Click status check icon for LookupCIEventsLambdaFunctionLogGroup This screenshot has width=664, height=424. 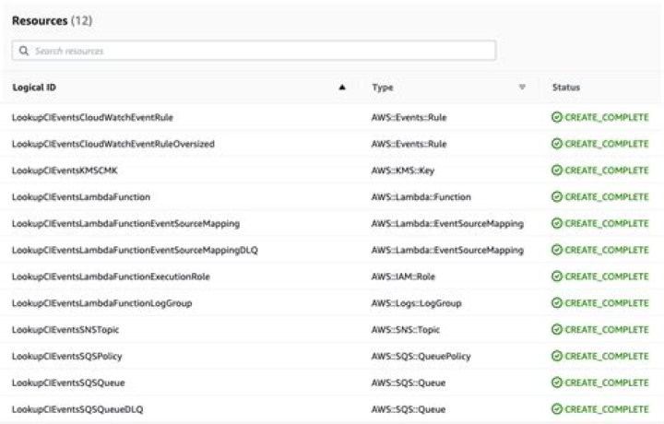click(x=556, y=303)
